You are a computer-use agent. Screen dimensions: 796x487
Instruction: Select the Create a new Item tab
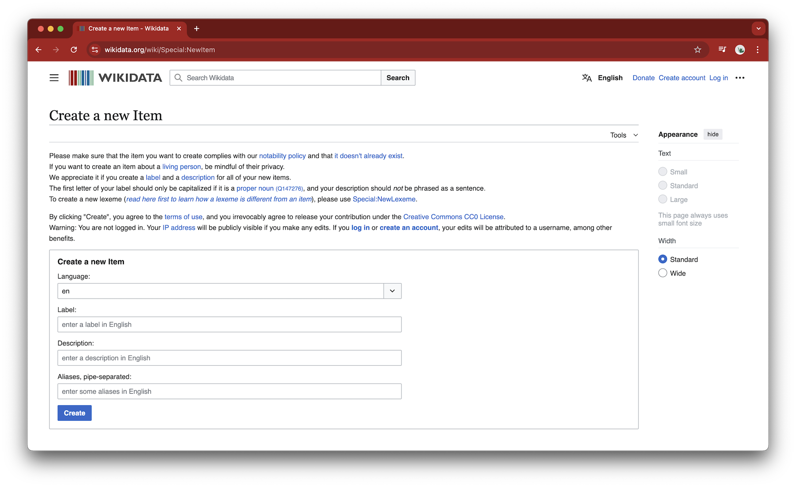point(129,29)
